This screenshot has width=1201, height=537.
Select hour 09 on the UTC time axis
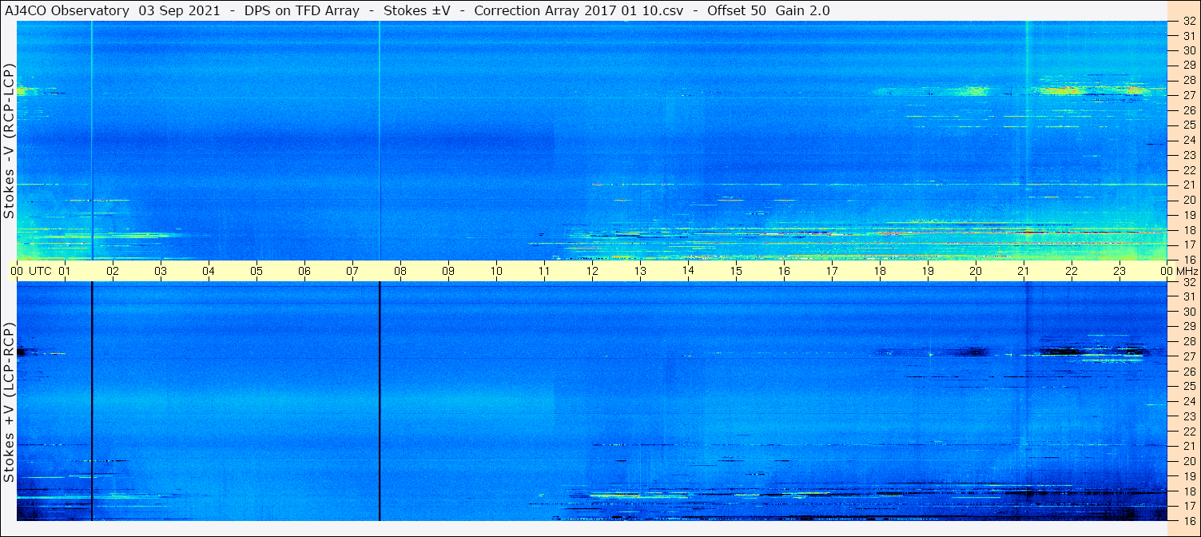[448, 271]
